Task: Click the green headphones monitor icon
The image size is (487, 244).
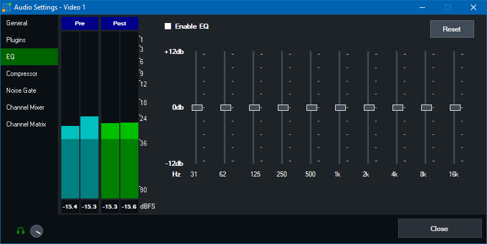Action: point(21,231)
